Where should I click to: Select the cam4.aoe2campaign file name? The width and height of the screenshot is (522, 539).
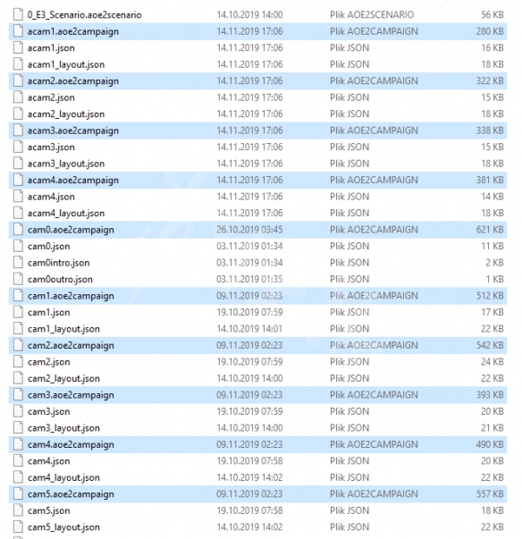[71, 444]
